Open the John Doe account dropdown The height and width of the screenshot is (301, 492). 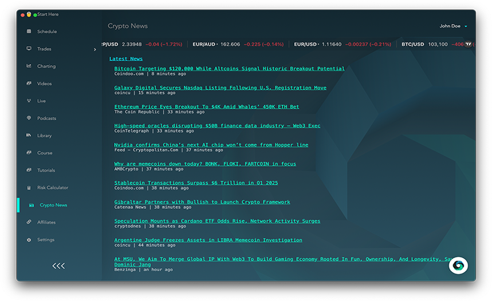pyautogui.click(x=453, y=26)
